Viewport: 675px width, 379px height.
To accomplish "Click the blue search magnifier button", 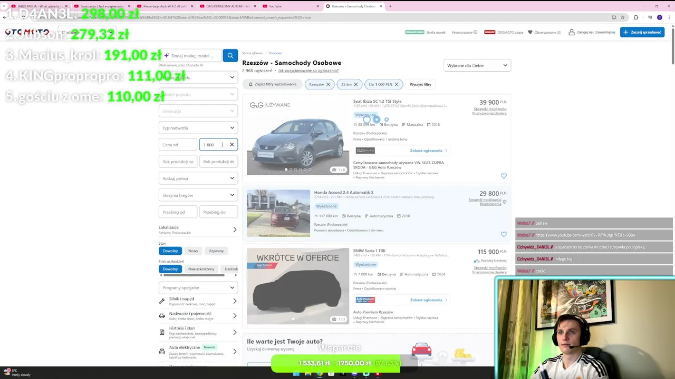I will click(x=230, y=55).
